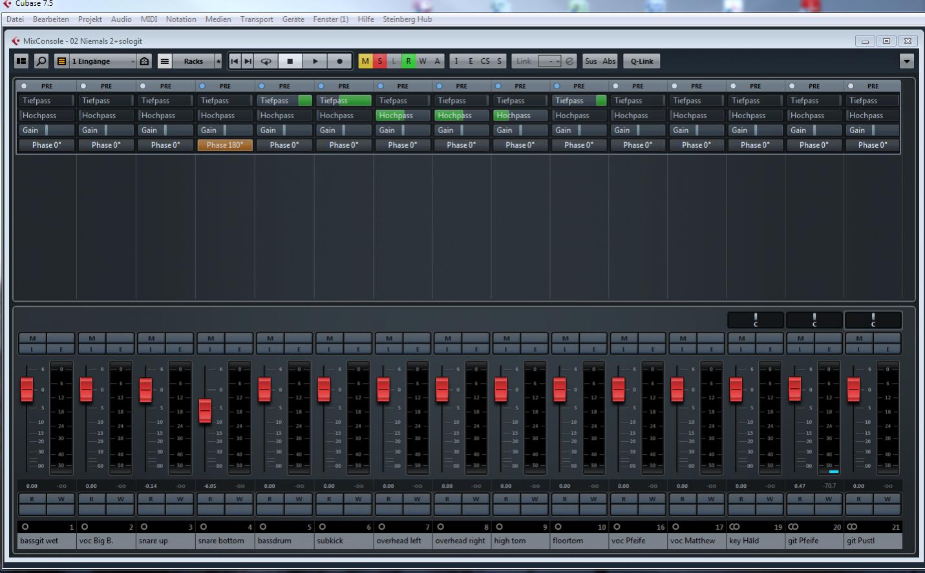Click the pan control of key Häld channel
Screen dimensions: 925x573
tap(756, 320)
